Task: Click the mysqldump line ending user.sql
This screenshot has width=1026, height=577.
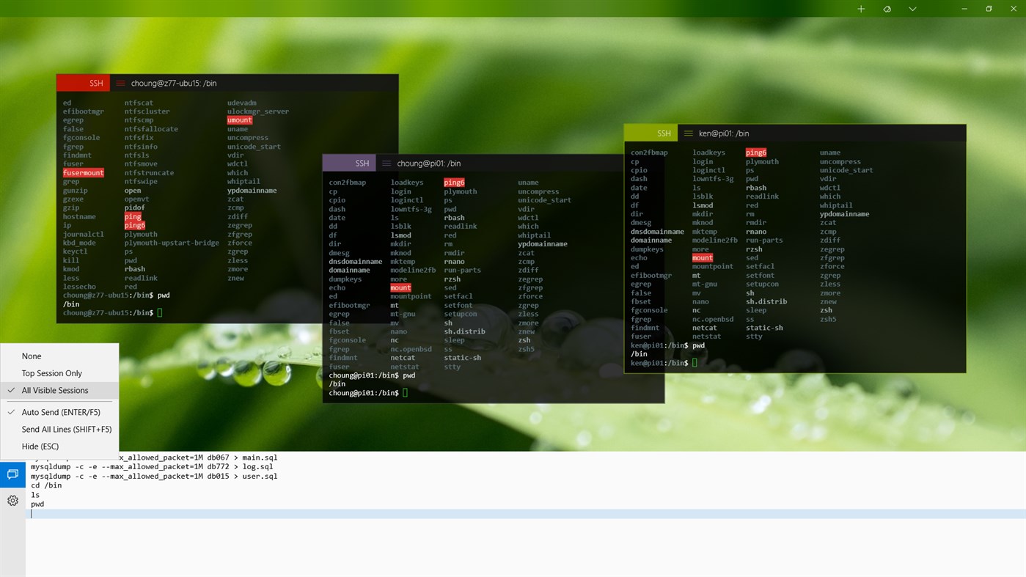Action: point(154,476)
